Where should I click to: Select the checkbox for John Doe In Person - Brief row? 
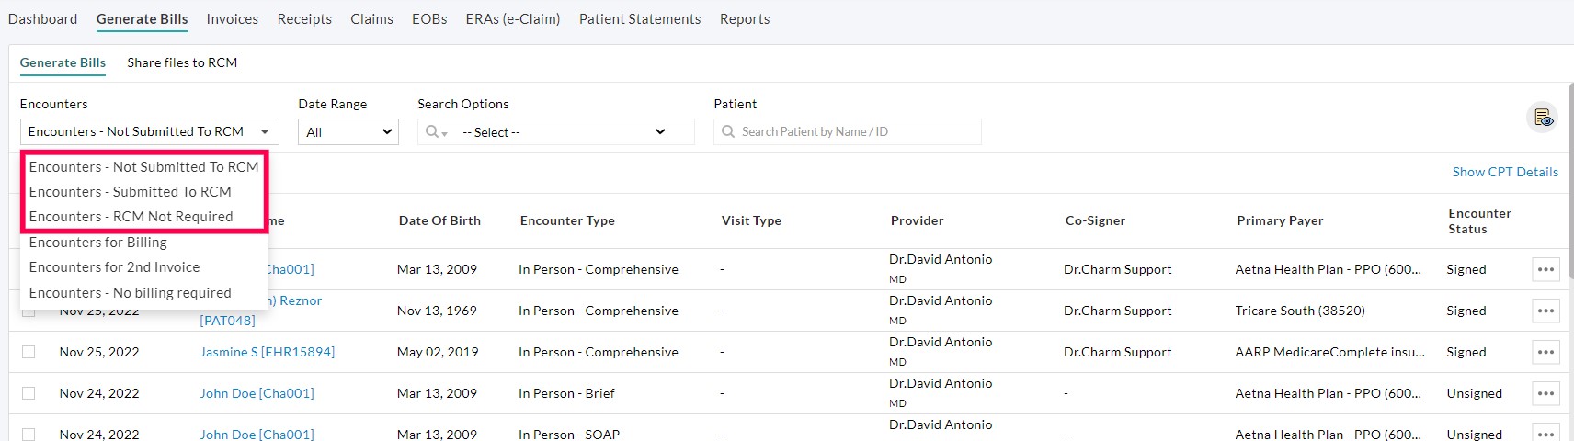(x=29, y=393)
